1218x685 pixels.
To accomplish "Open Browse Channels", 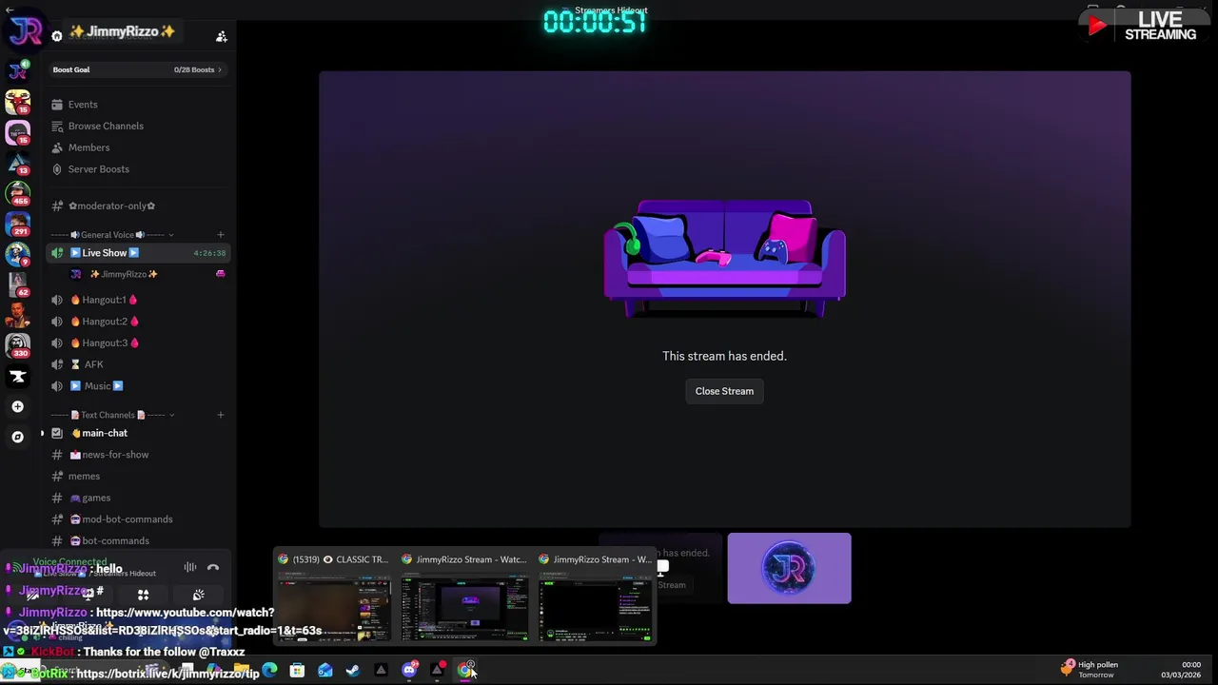I will click(137, 126).
